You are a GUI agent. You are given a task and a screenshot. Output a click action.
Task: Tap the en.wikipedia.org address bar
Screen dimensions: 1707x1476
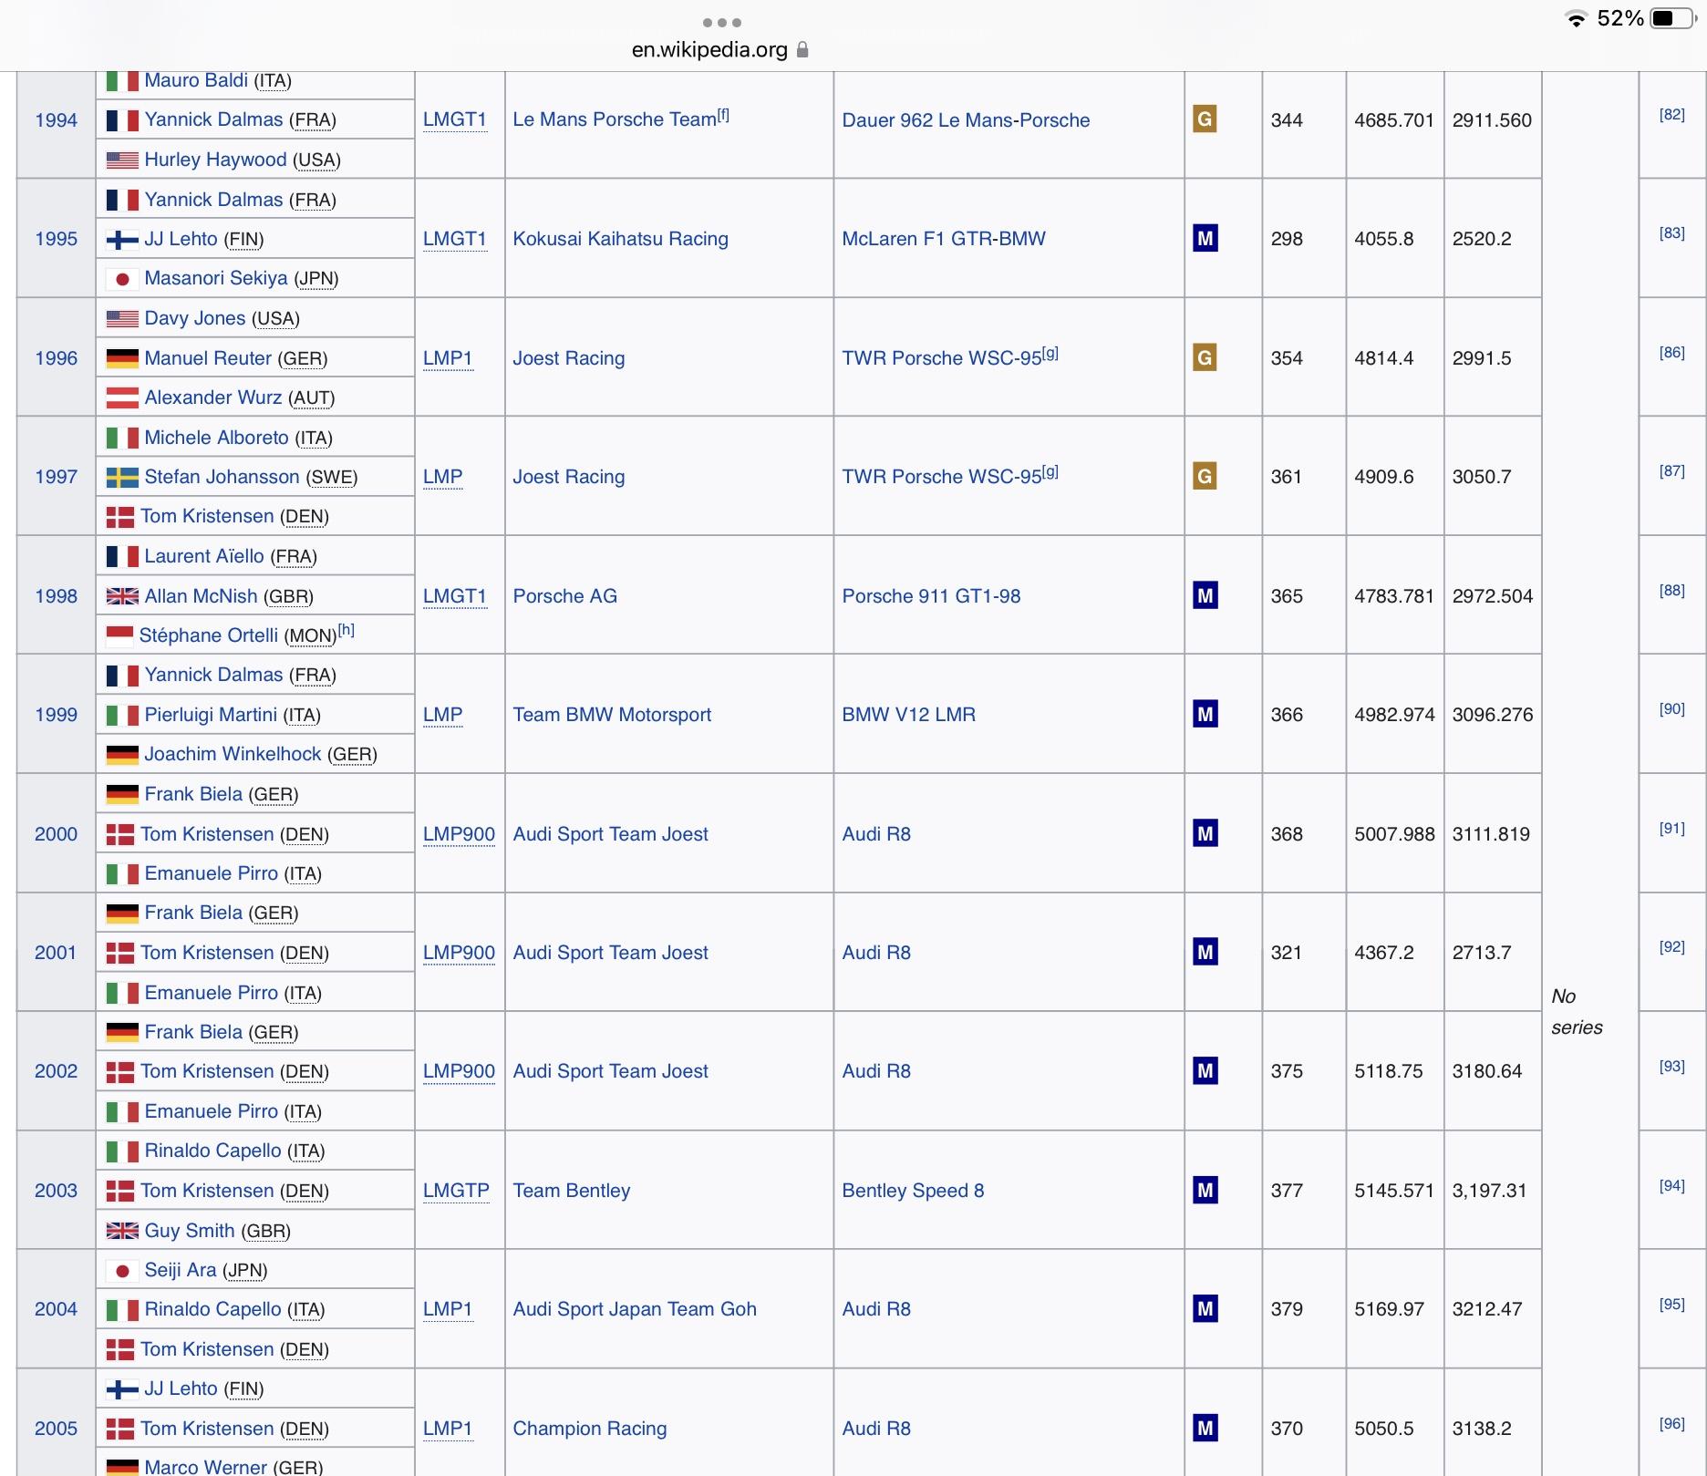pos(720,50)
